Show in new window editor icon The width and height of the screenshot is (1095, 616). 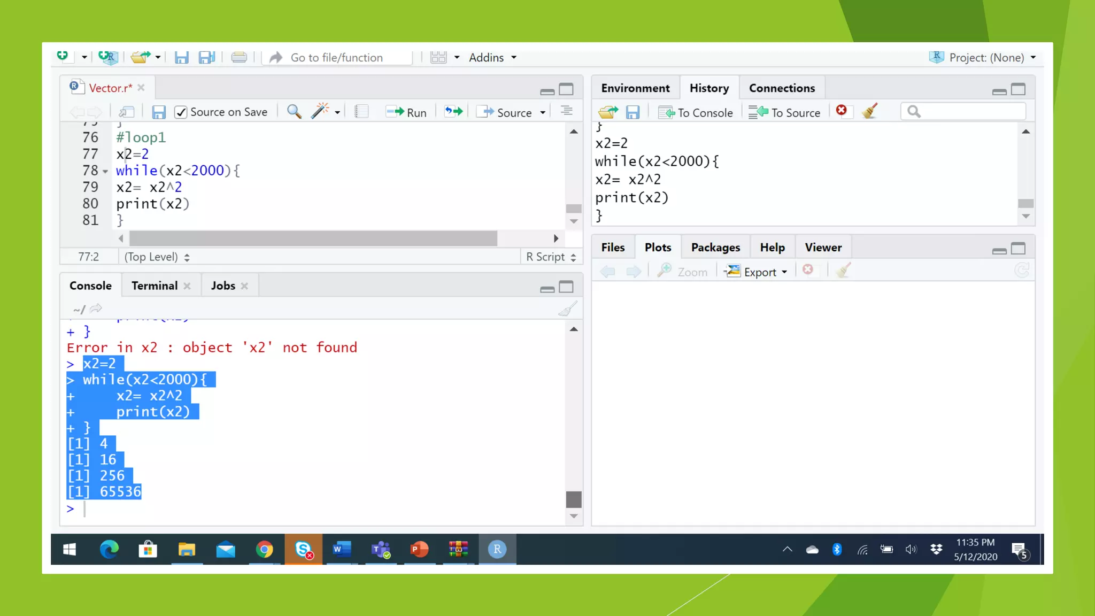(126, 112)
